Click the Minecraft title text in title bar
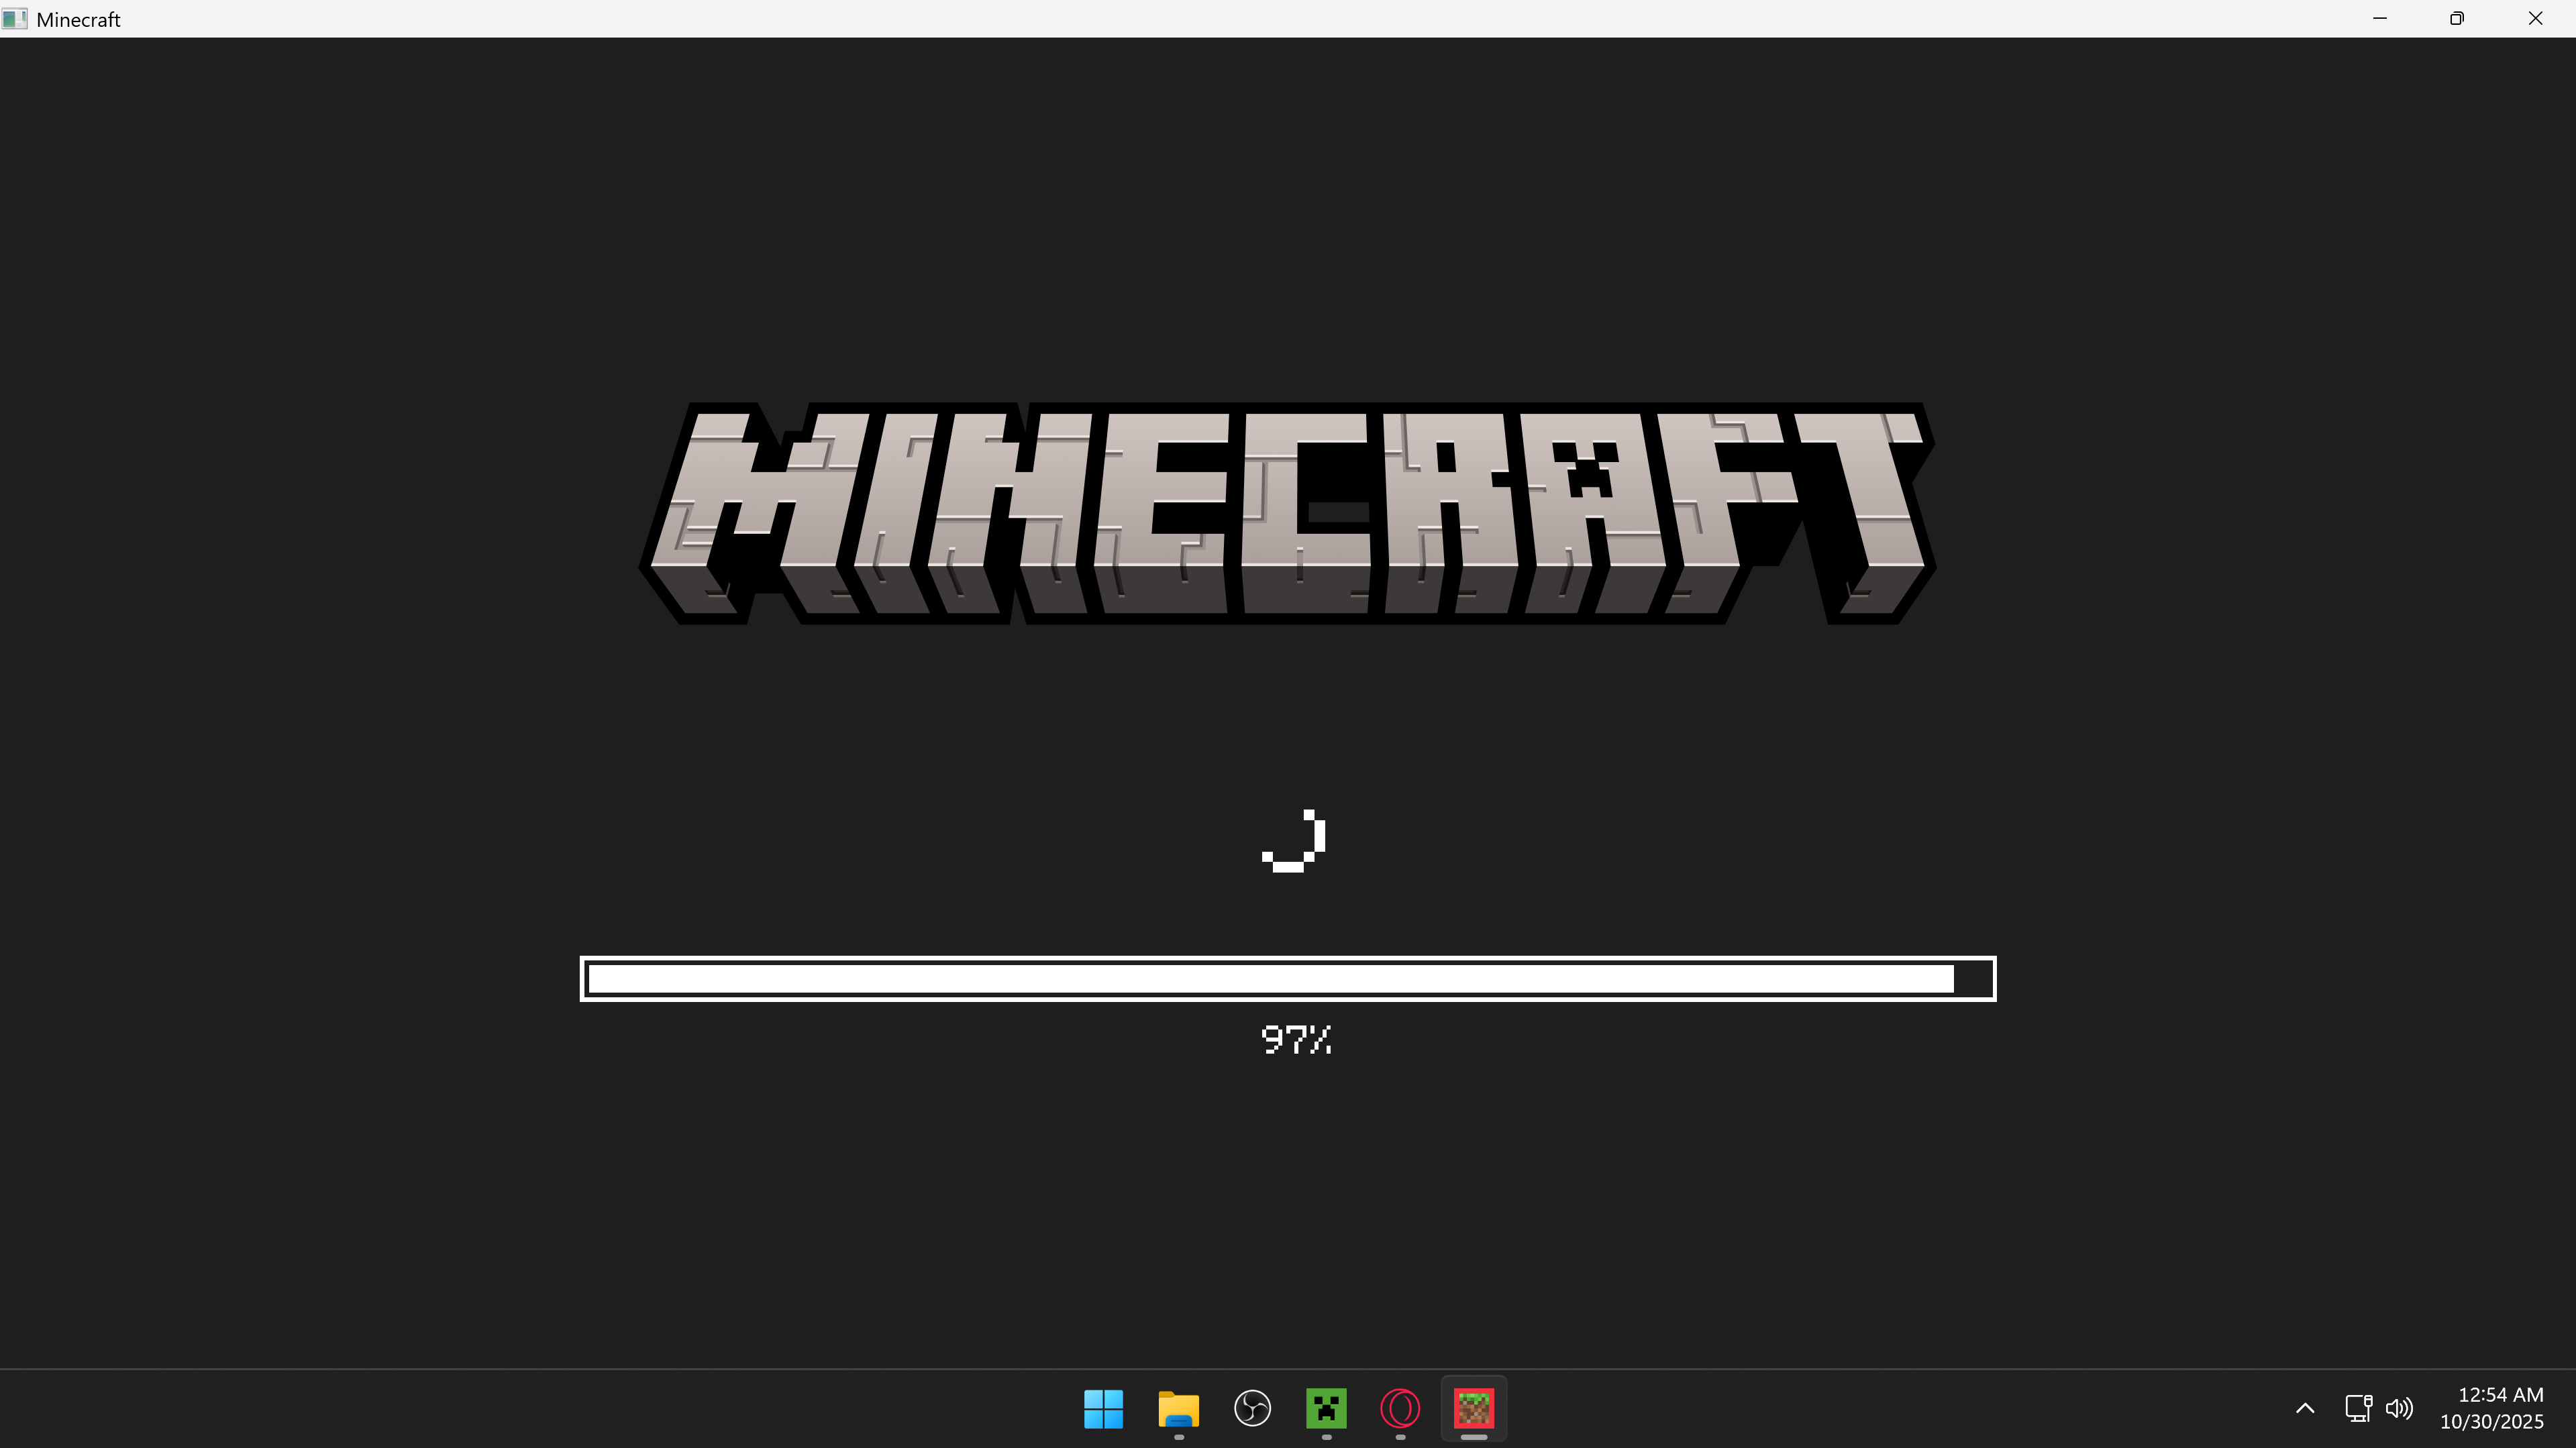This screenshot has height=1448, width=2576. point(78,20)
